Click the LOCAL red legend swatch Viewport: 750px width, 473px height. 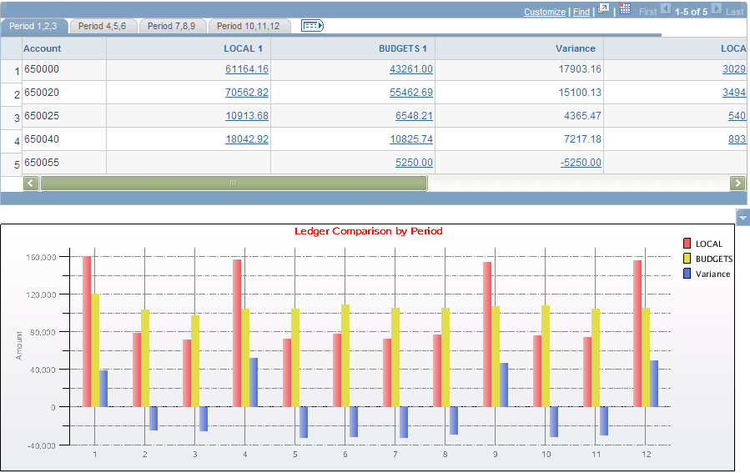coord(687,244)
